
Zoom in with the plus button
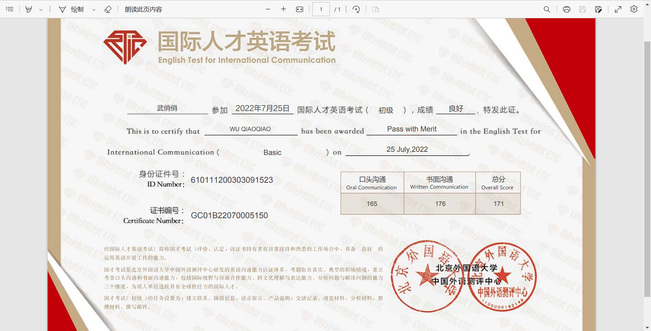point(283,9)
